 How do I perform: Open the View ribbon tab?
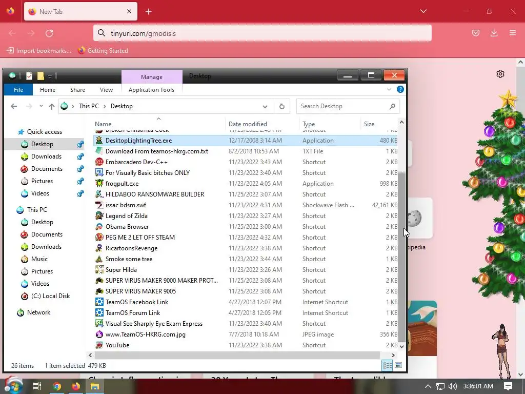(106, 90)
